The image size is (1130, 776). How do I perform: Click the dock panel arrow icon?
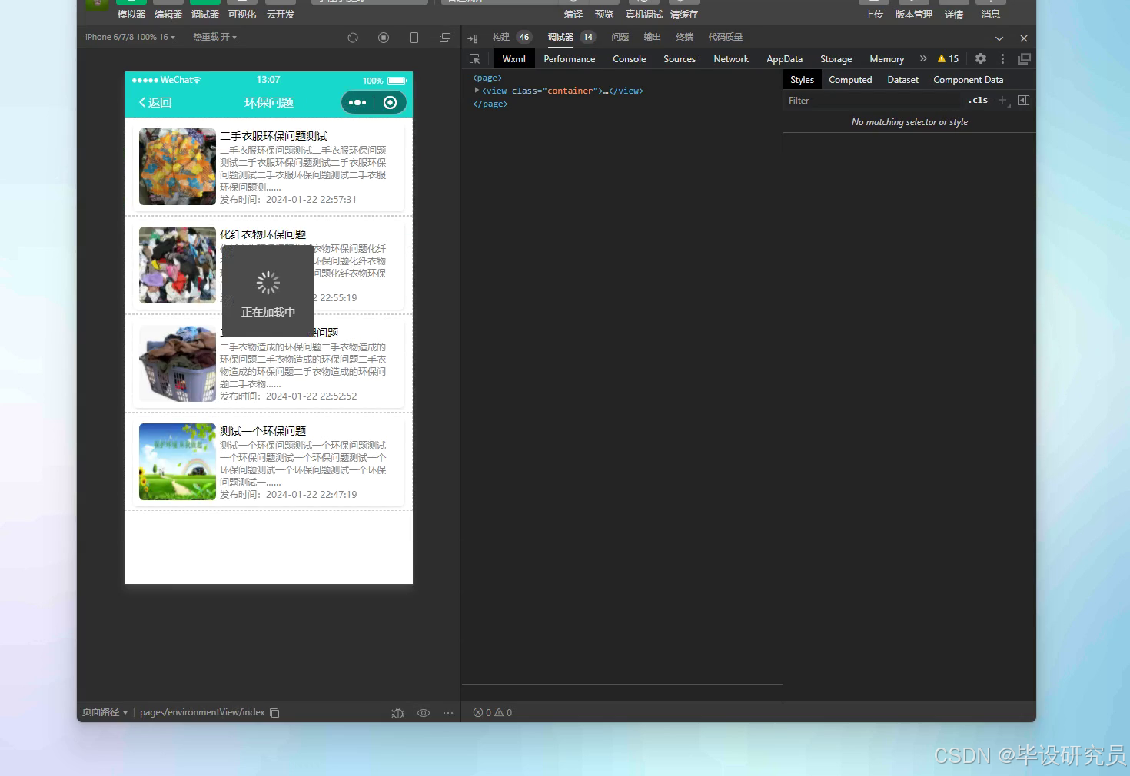pos(473,38)
